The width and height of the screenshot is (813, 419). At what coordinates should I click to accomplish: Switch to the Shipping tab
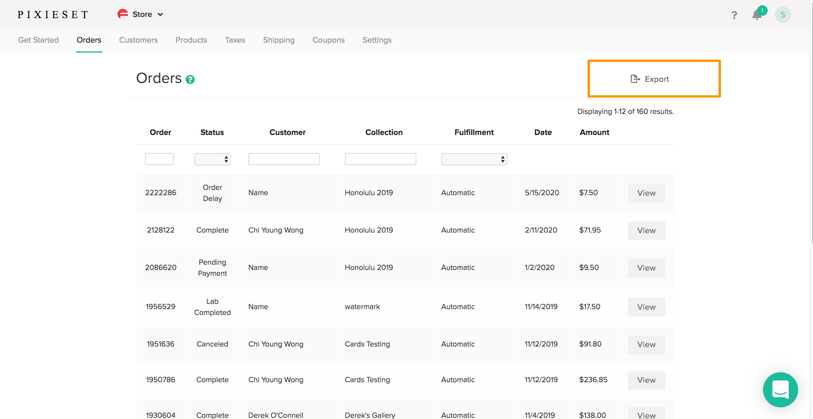pos(279,40)
